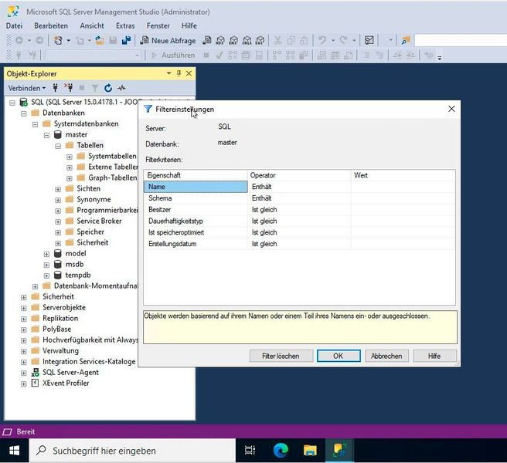Click the connect plug icon in Objekt-Explorer
Viewport: 507px width, 463px height.
coord(56,88)
